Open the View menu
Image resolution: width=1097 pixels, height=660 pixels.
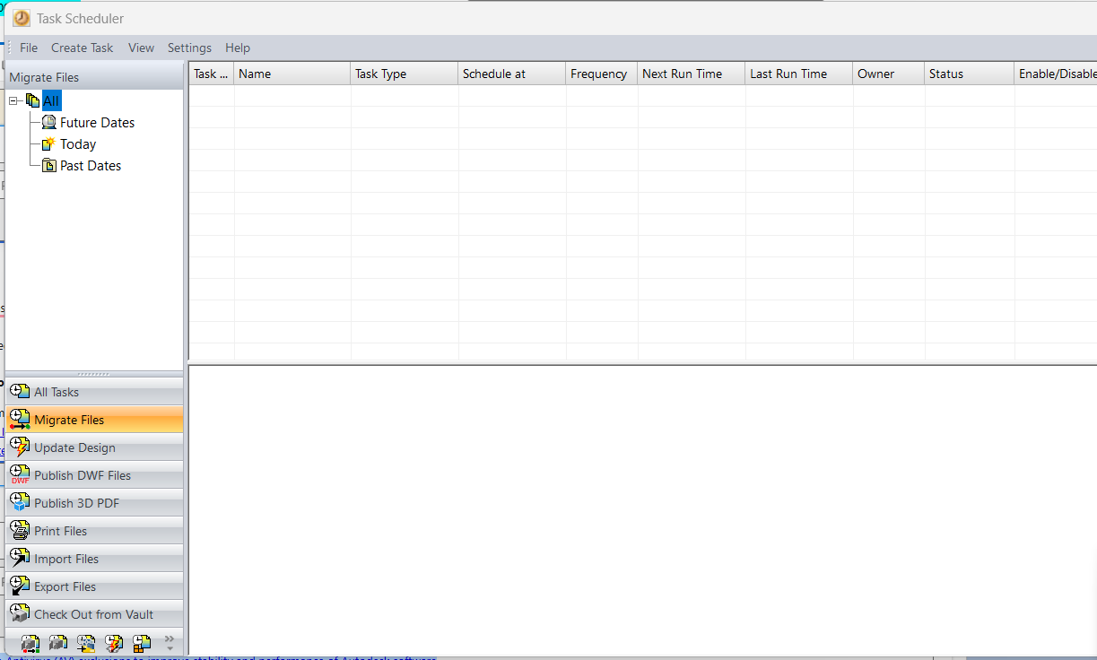141,48
